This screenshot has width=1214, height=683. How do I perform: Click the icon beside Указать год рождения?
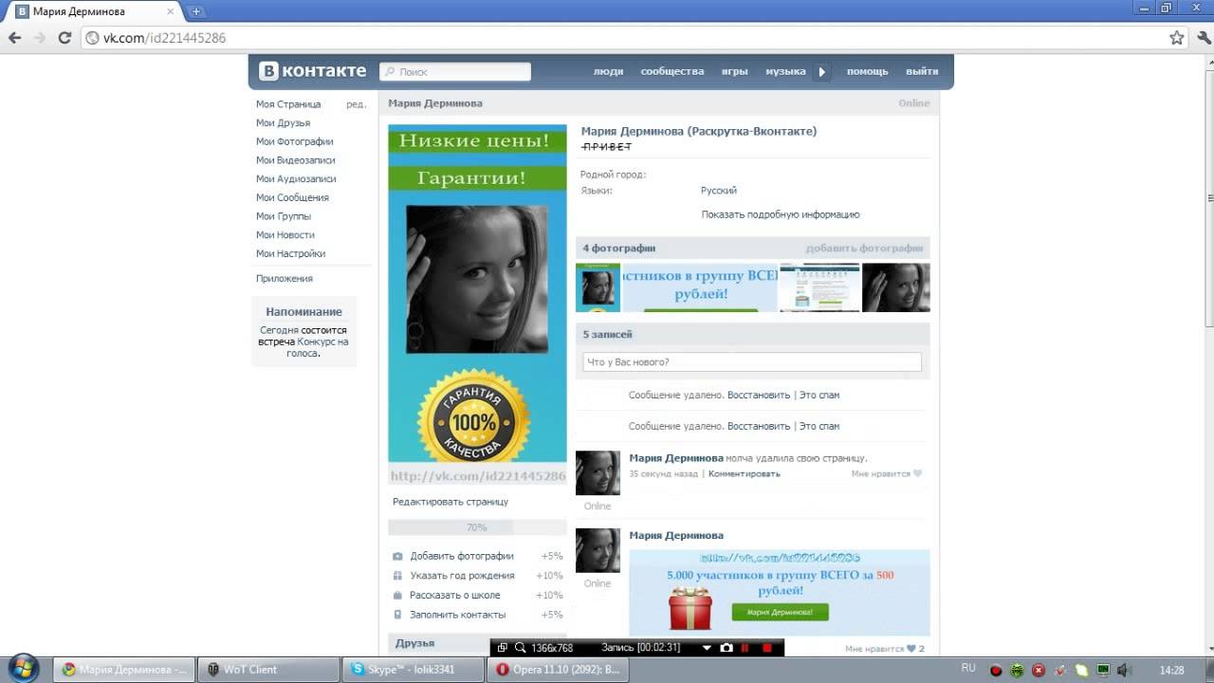(x=397, y=576)
